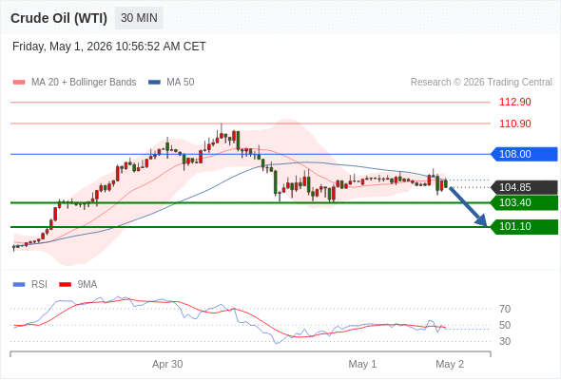
Task: Click the 30 MIN timeframe badge
Action: coord(139,18)
